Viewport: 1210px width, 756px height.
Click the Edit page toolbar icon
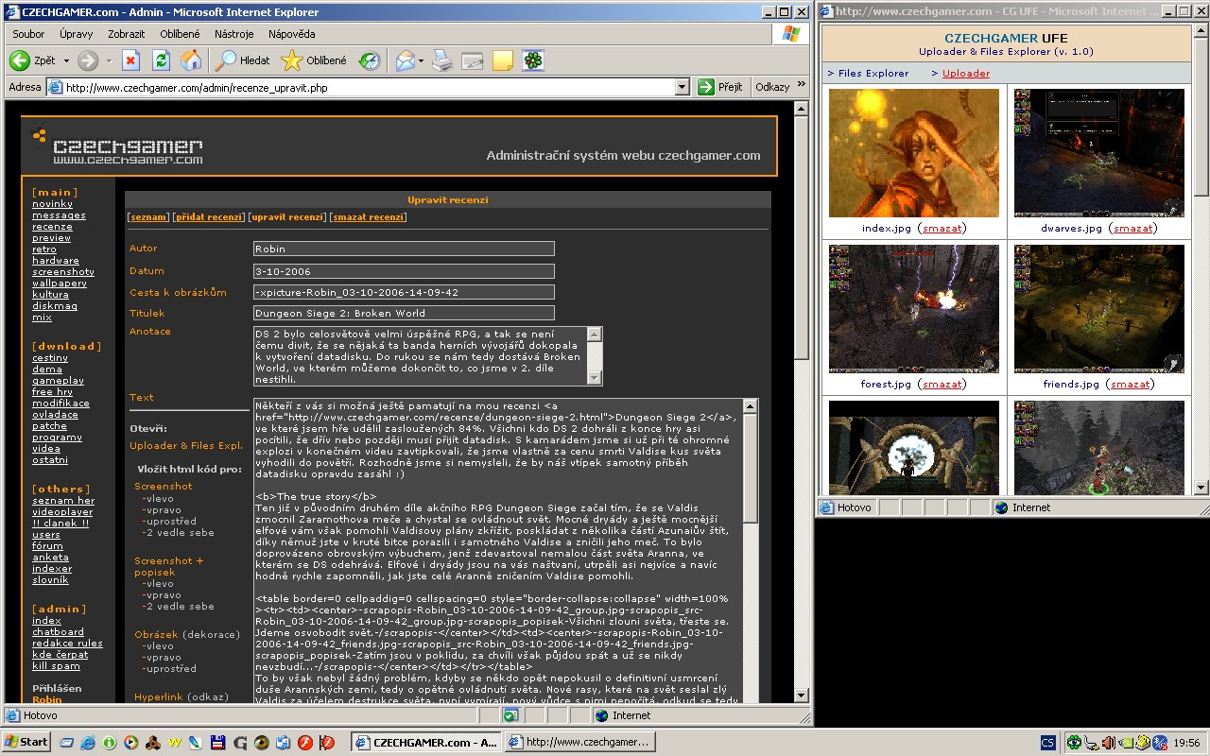pos(473,60)
